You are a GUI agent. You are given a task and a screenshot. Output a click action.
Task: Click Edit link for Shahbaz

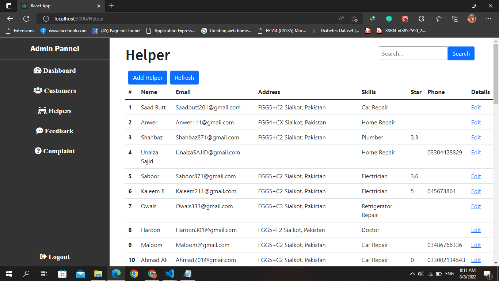[x=476, y=138]
